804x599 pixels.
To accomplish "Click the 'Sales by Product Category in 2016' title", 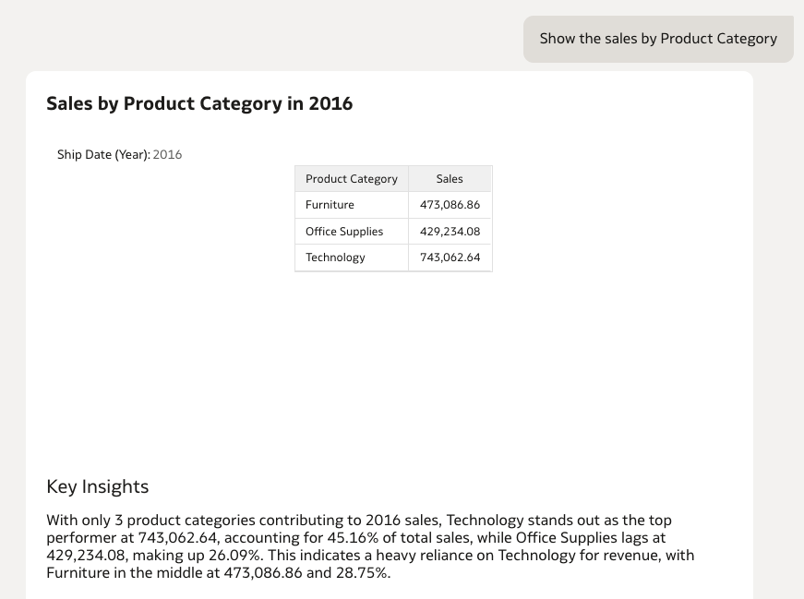I will point(199,103).
